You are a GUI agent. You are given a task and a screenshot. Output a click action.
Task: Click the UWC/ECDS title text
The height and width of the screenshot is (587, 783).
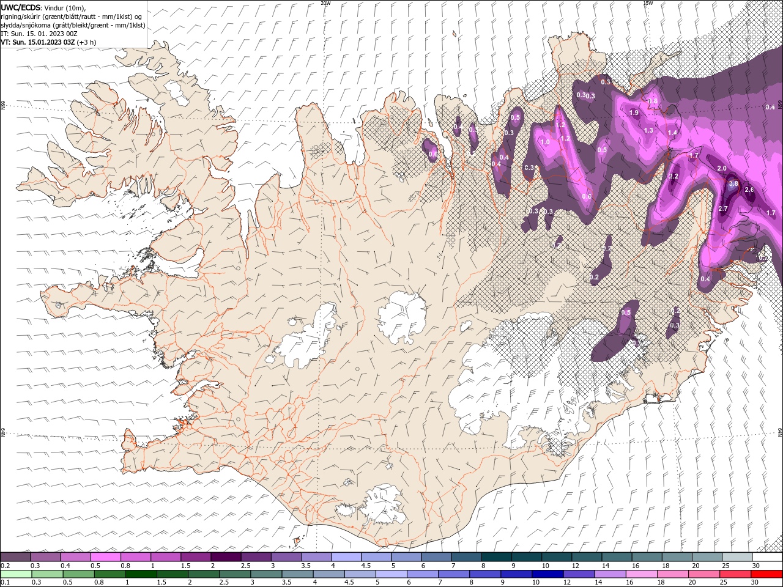point(20,7)
